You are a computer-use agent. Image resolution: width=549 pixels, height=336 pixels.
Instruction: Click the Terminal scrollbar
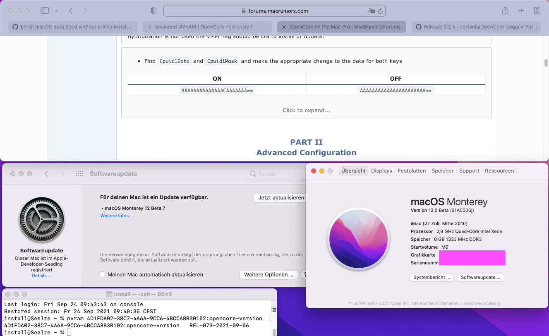coord(274,332)
